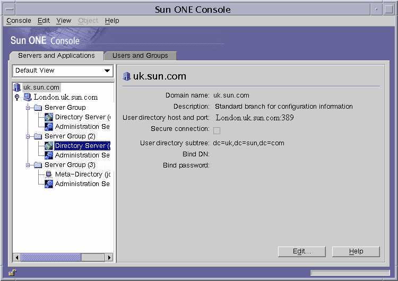Click the London.uk.sun.com host computer icon

click(x=28, y=97)
